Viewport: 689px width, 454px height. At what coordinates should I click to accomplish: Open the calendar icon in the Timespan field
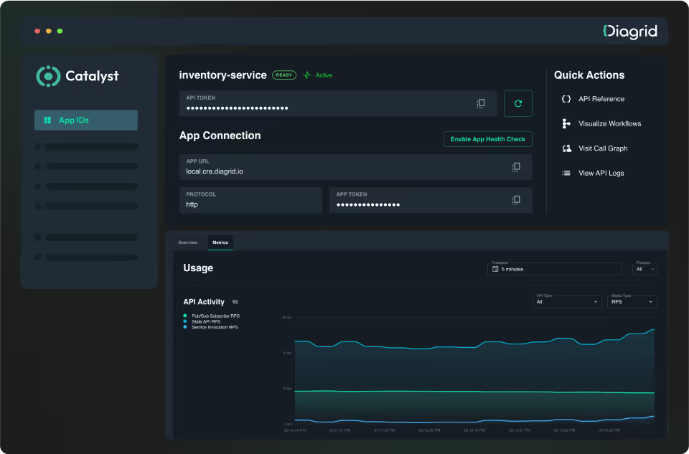pos(494,269)
